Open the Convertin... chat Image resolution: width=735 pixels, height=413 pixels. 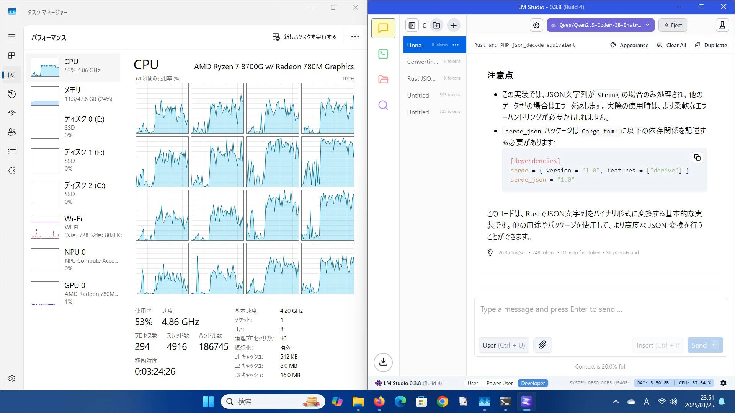[434, 62]
